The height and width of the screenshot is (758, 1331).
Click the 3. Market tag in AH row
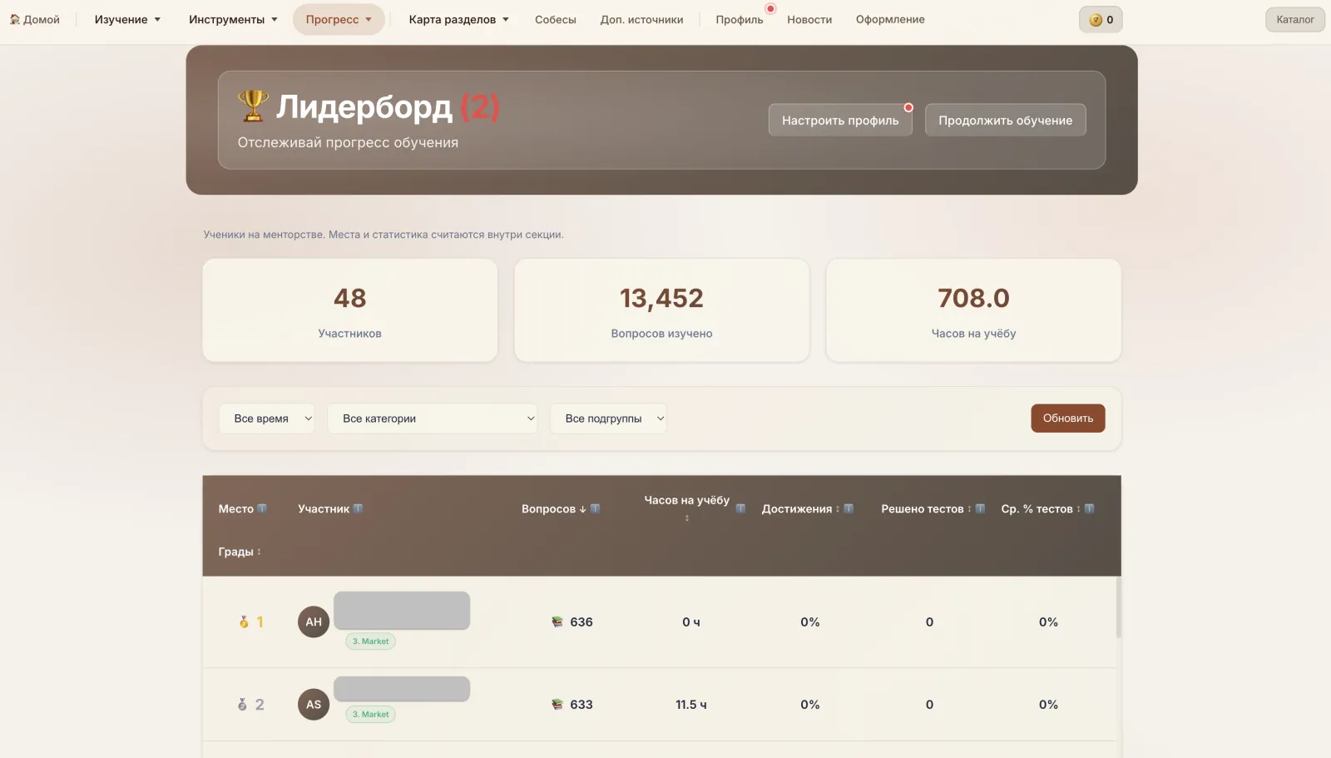(x=370, y=642)
